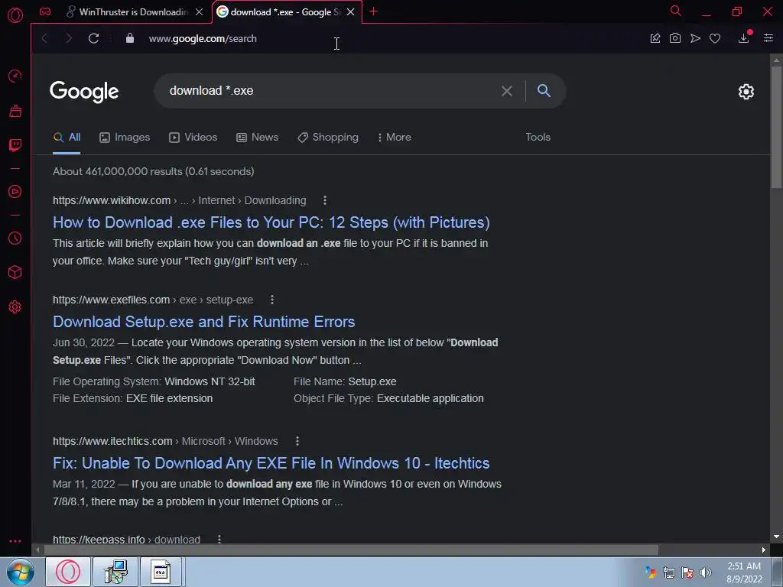Open the Windows Start menu
The image size is (783, 587).
click(x=21, y=572)
